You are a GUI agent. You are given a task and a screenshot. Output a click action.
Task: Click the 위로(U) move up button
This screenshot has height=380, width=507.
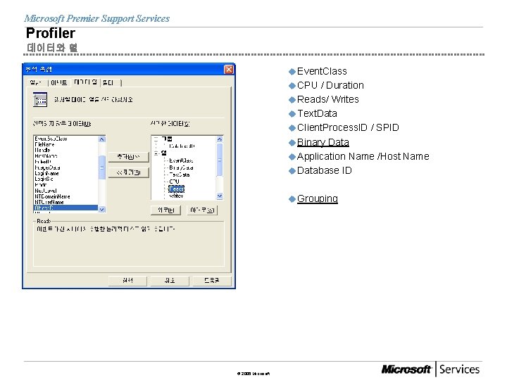pos(166,210)
